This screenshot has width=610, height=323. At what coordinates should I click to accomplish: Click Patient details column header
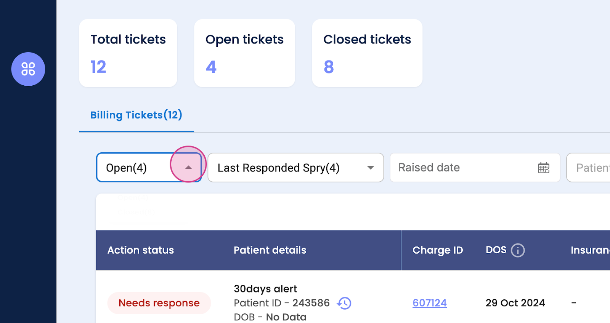click(270, 250)
